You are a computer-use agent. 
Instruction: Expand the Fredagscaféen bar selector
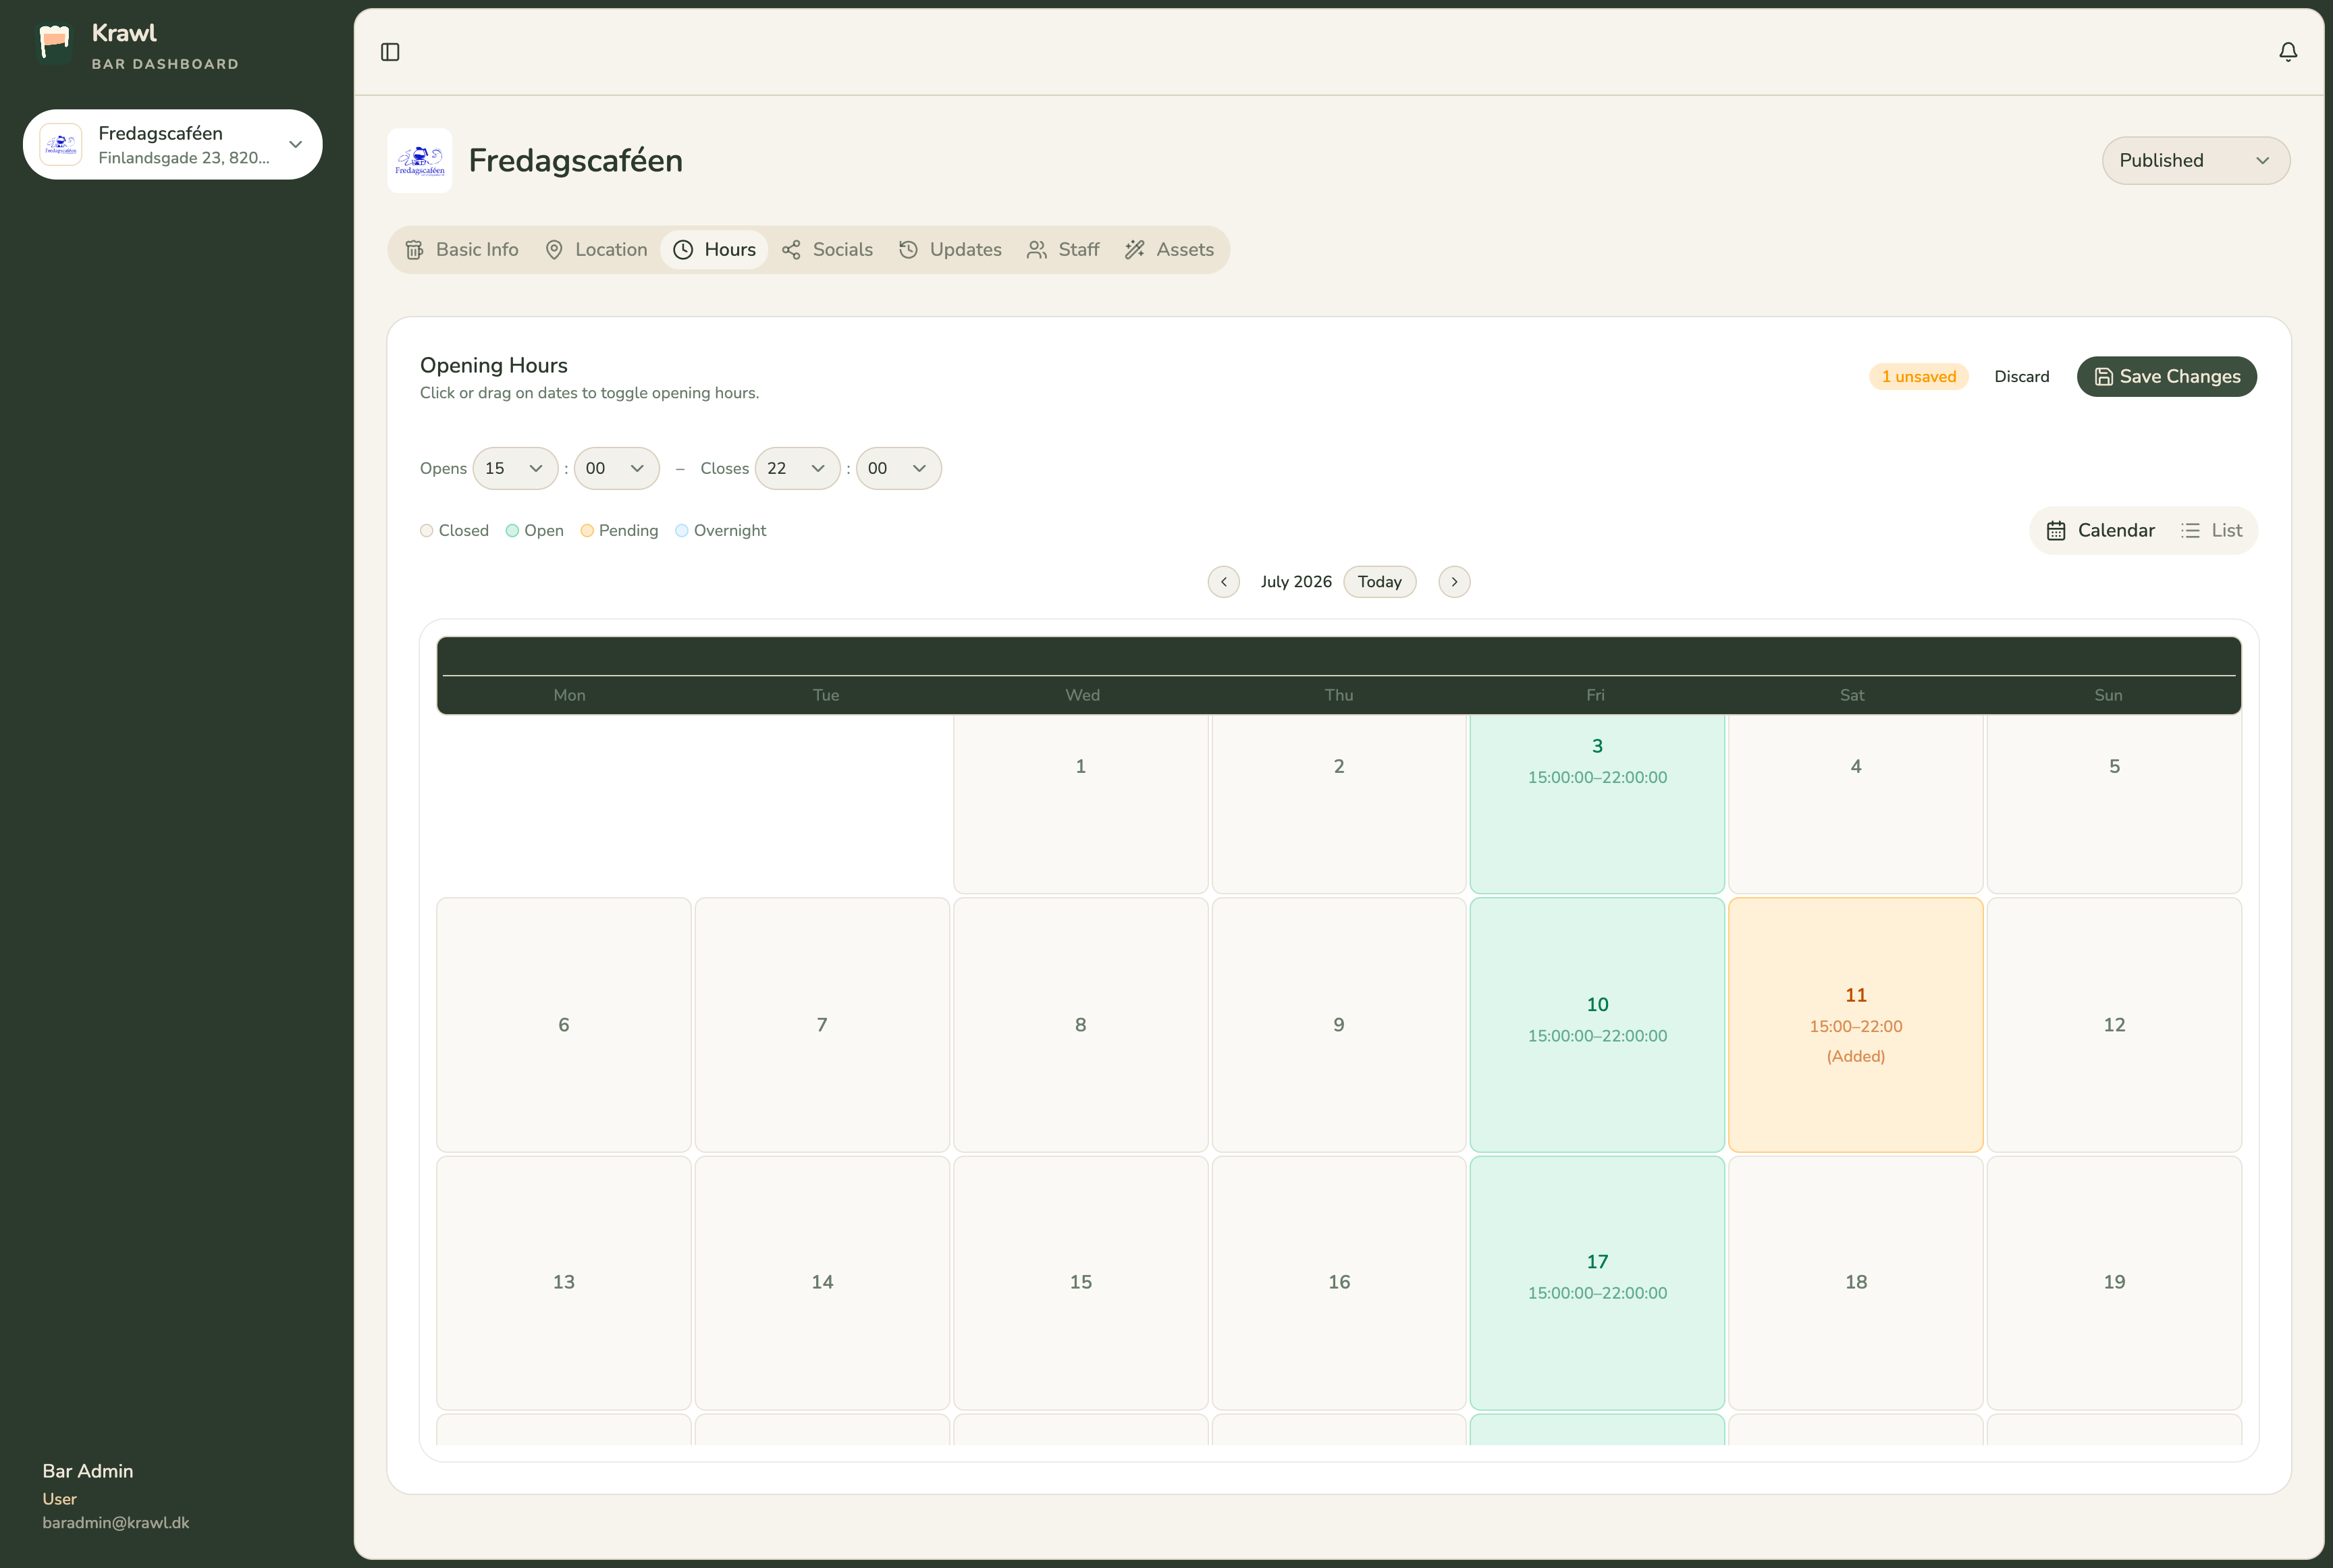[173, 145]
